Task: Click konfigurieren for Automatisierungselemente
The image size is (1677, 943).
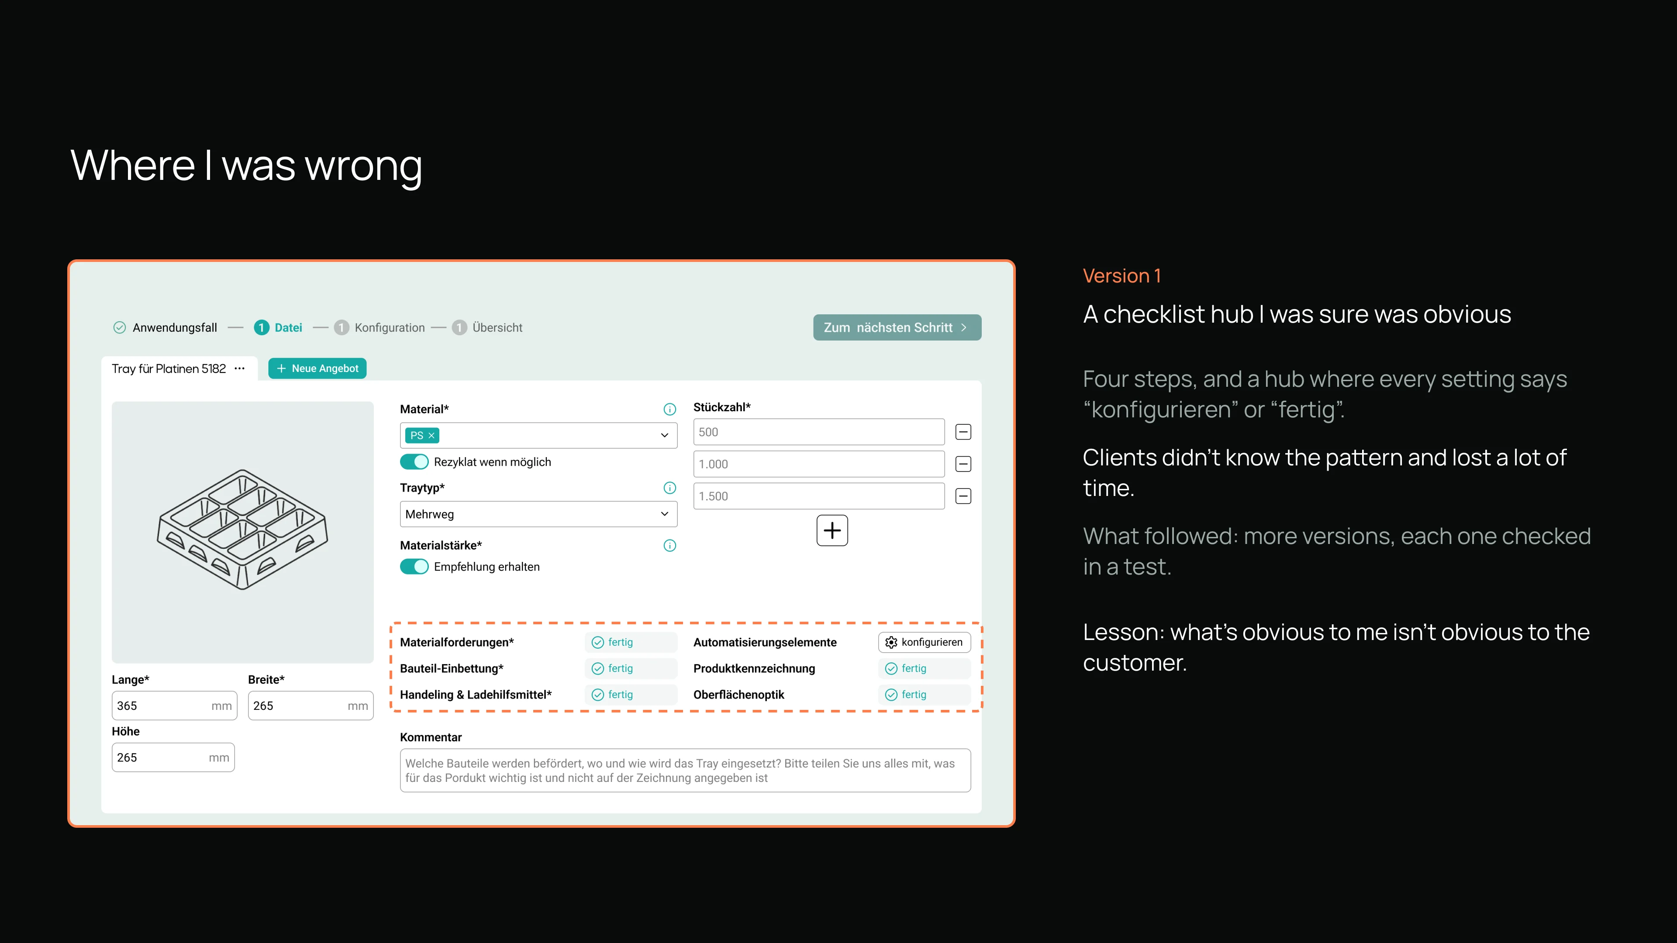Action: pyautogui.click(x=925, y=642)
